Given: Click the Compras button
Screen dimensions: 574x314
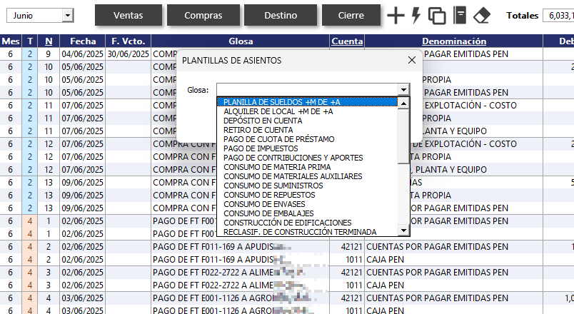Looking at the screenshot, I should [203, 16].
